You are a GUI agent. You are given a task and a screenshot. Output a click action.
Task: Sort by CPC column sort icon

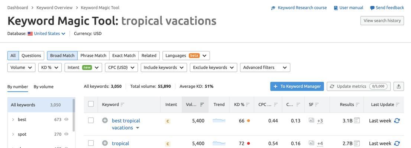click(276, 104)
